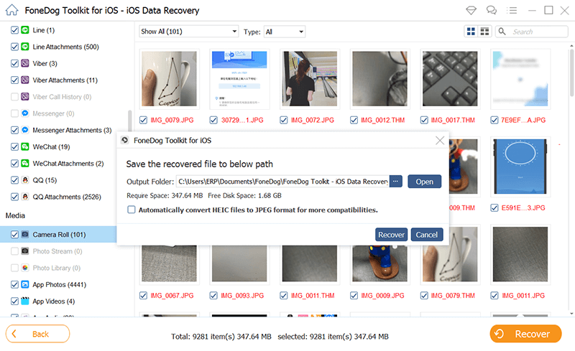
Task: Click the diamond premium icon in title bar
Action: (472, 10)
